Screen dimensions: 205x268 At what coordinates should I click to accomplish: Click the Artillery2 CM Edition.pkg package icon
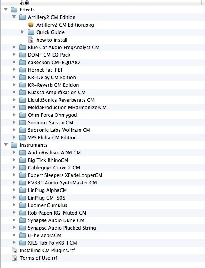(31, 25)
